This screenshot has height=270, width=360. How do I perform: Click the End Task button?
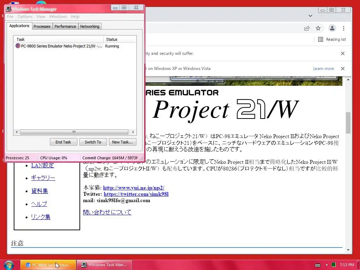pos(63,142)
